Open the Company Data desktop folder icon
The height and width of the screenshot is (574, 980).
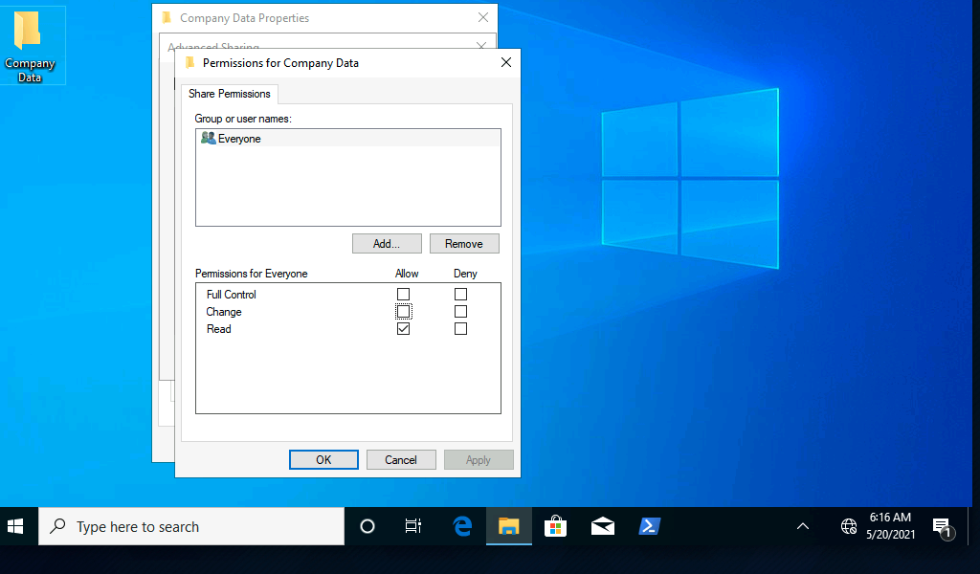tap(30, 46)
